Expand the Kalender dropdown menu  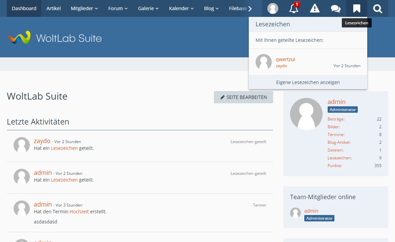181,8
